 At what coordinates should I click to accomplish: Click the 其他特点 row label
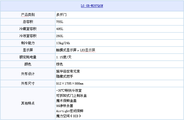[28, 103]
